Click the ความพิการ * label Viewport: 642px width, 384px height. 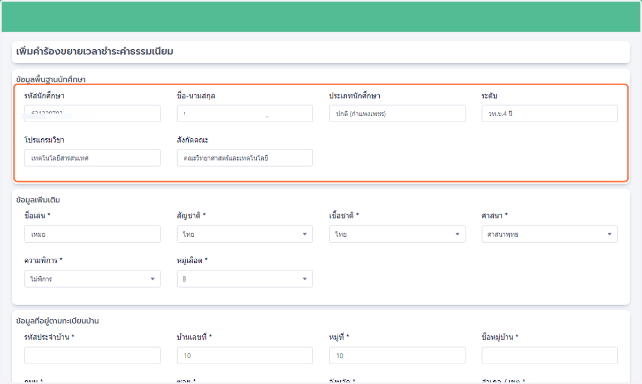click(x=44, y=260)
